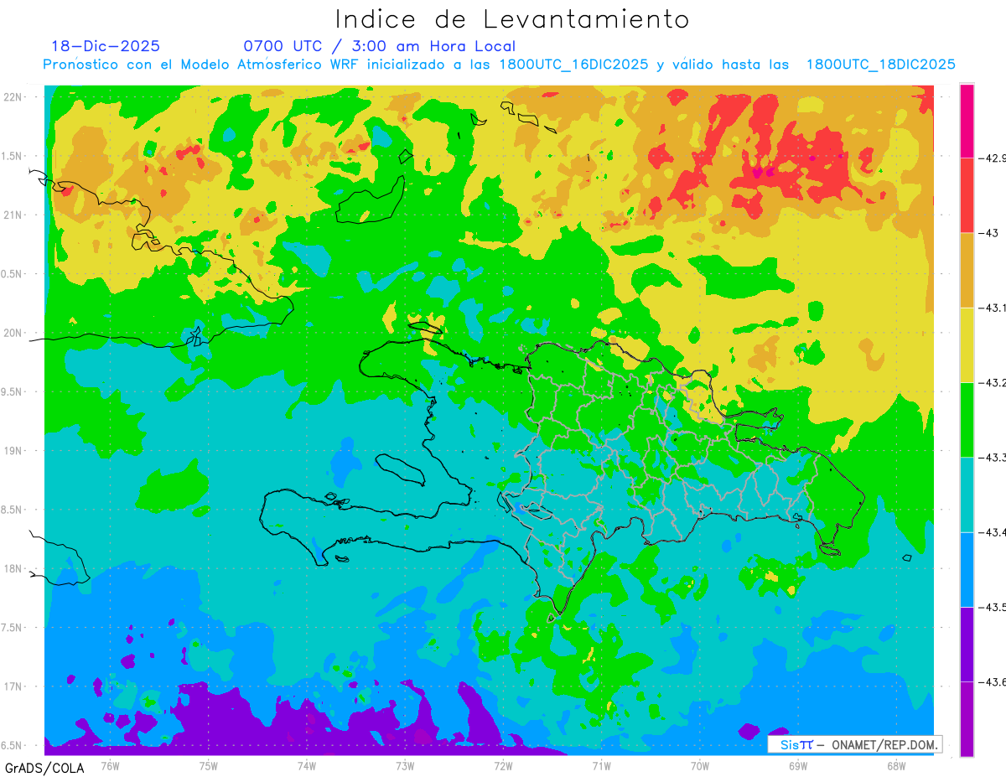Click the title 'Indice de Levantamiento'
1006x777 pixels.
[x=512, y=19]
